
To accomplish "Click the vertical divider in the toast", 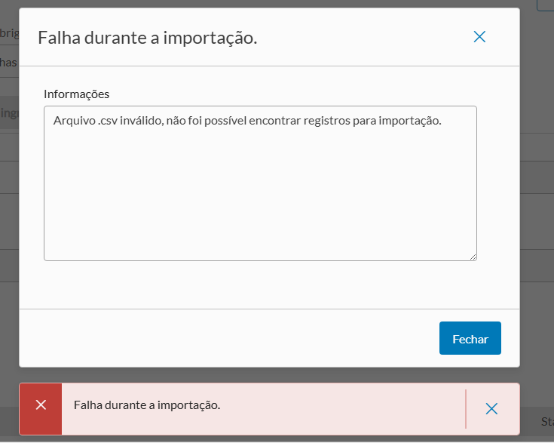I will click(466, 408).
